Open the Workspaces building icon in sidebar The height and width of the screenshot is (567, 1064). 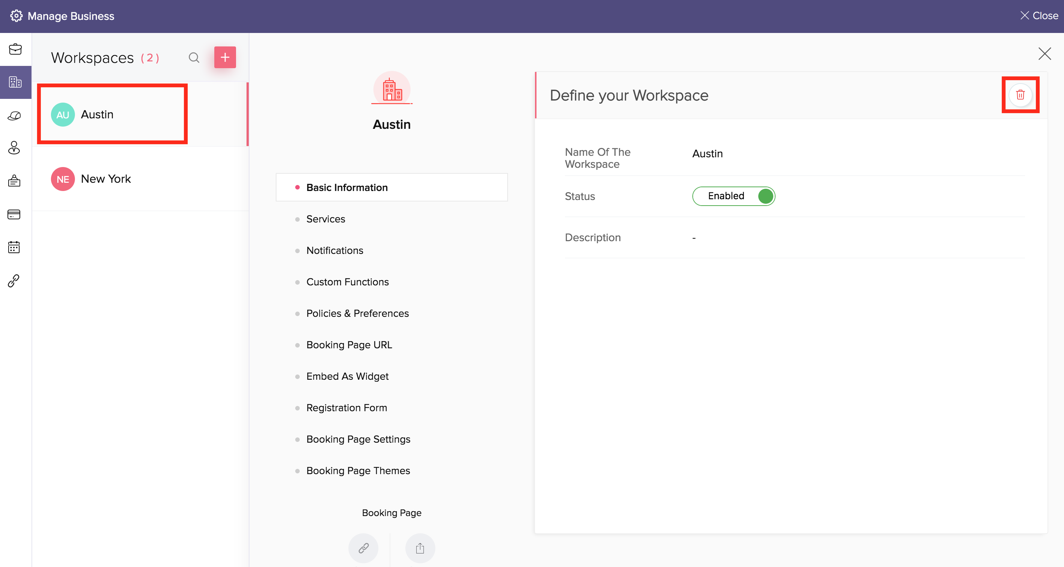point(15,82)
